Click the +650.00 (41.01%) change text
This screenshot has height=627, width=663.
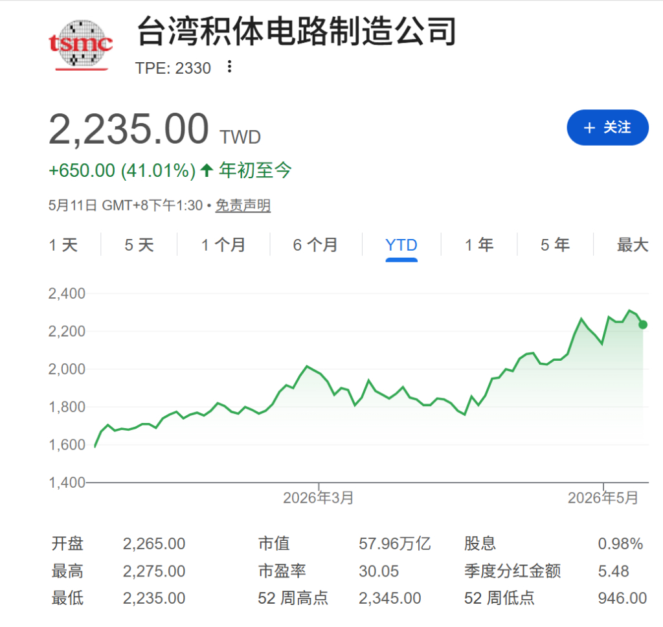click(122, 171)
